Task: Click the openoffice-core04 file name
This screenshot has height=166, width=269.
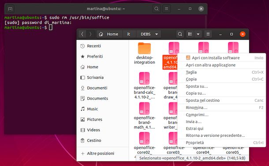Action: pyautogui.click(x=203, y=150)
